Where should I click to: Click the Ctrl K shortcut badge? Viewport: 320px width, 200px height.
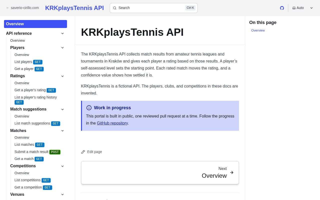[190, 8]
